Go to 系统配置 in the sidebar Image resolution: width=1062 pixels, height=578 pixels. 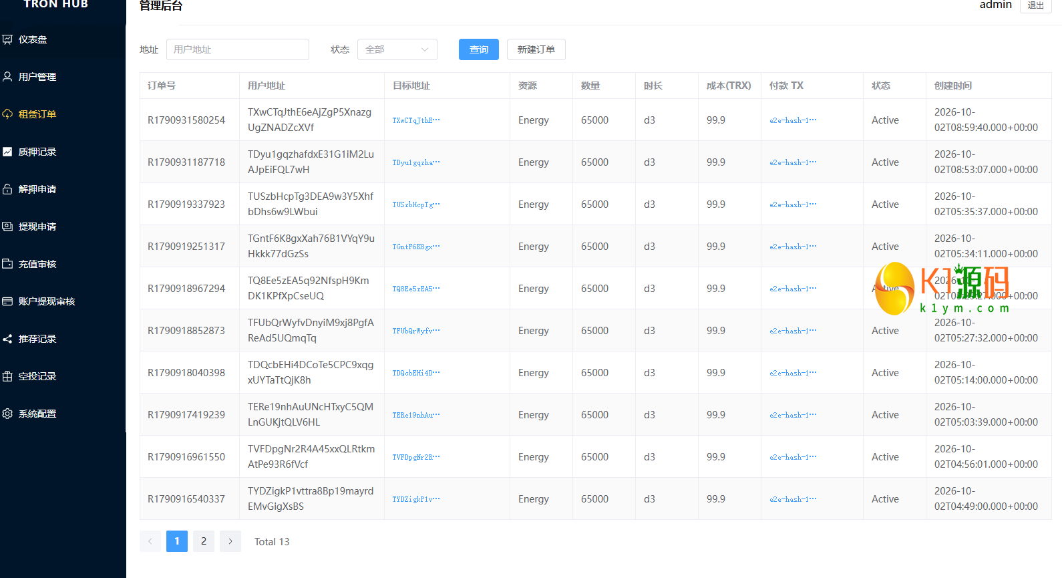click(63, 414)
